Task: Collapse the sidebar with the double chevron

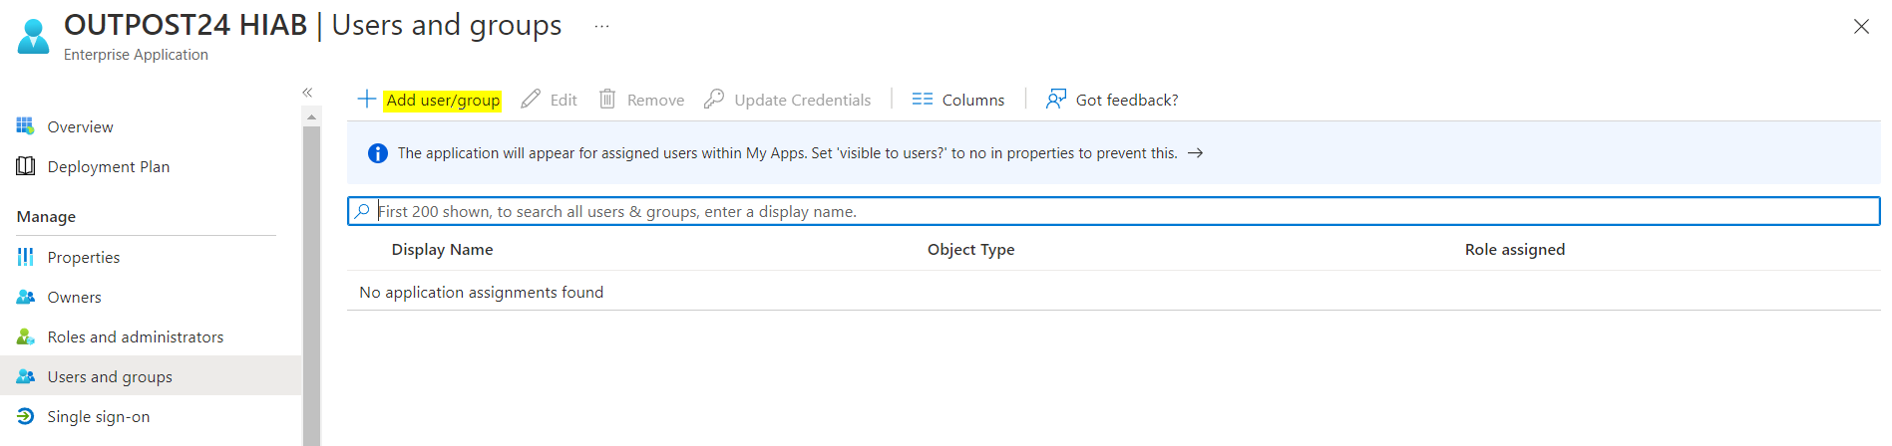Action: coord(308,93)
